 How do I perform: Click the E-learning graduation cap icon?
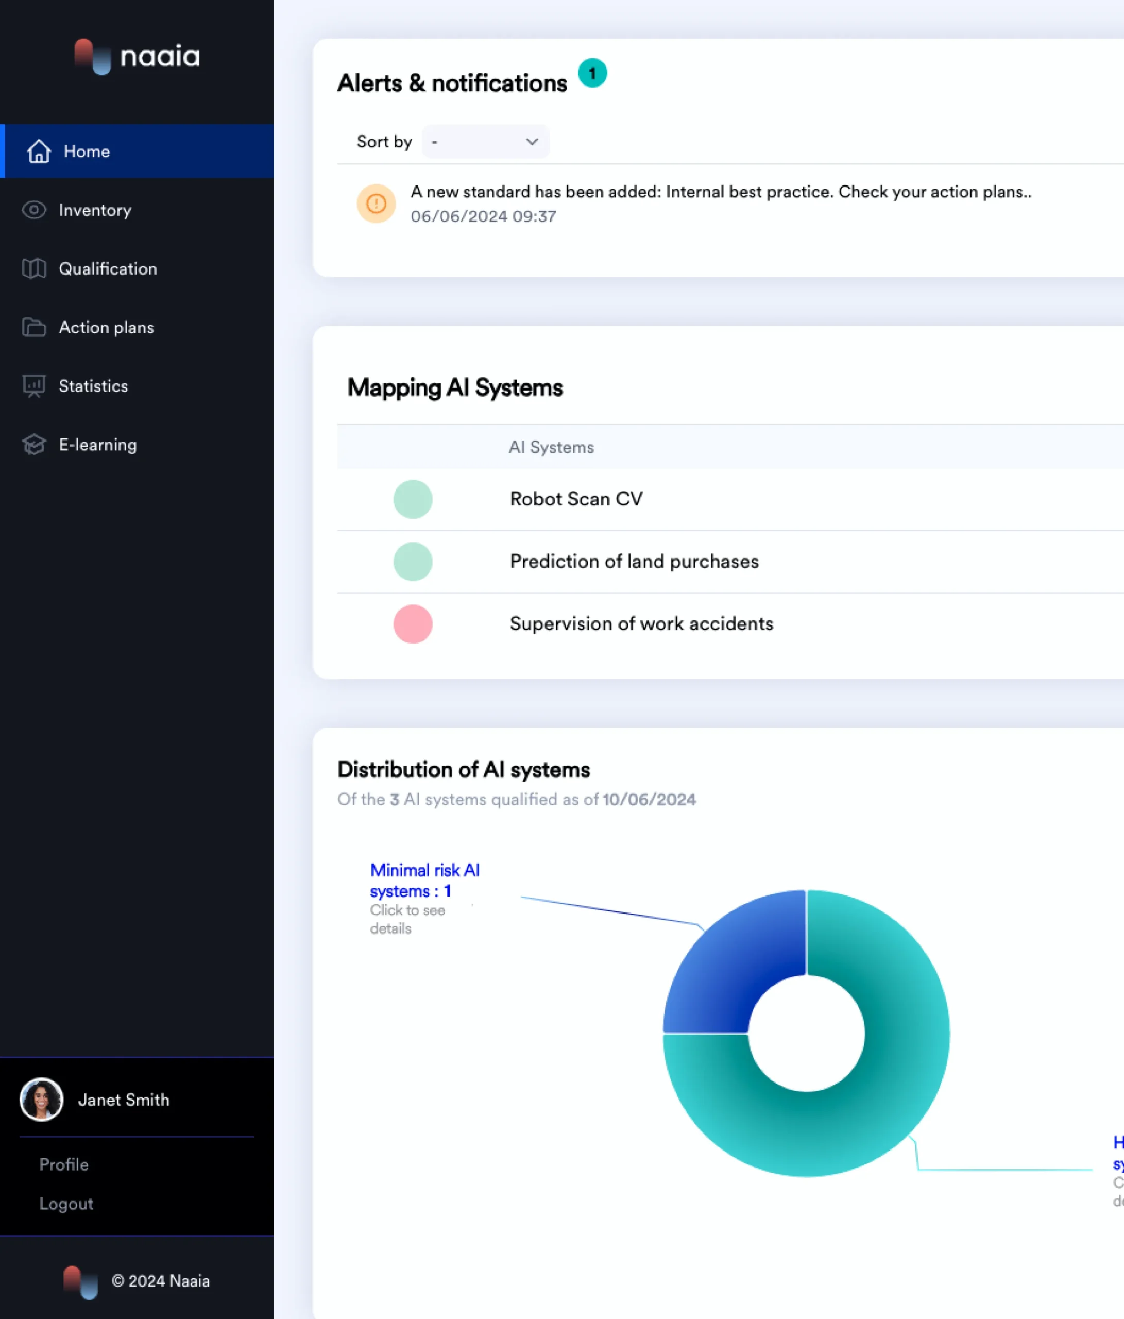tap(35, 444)
